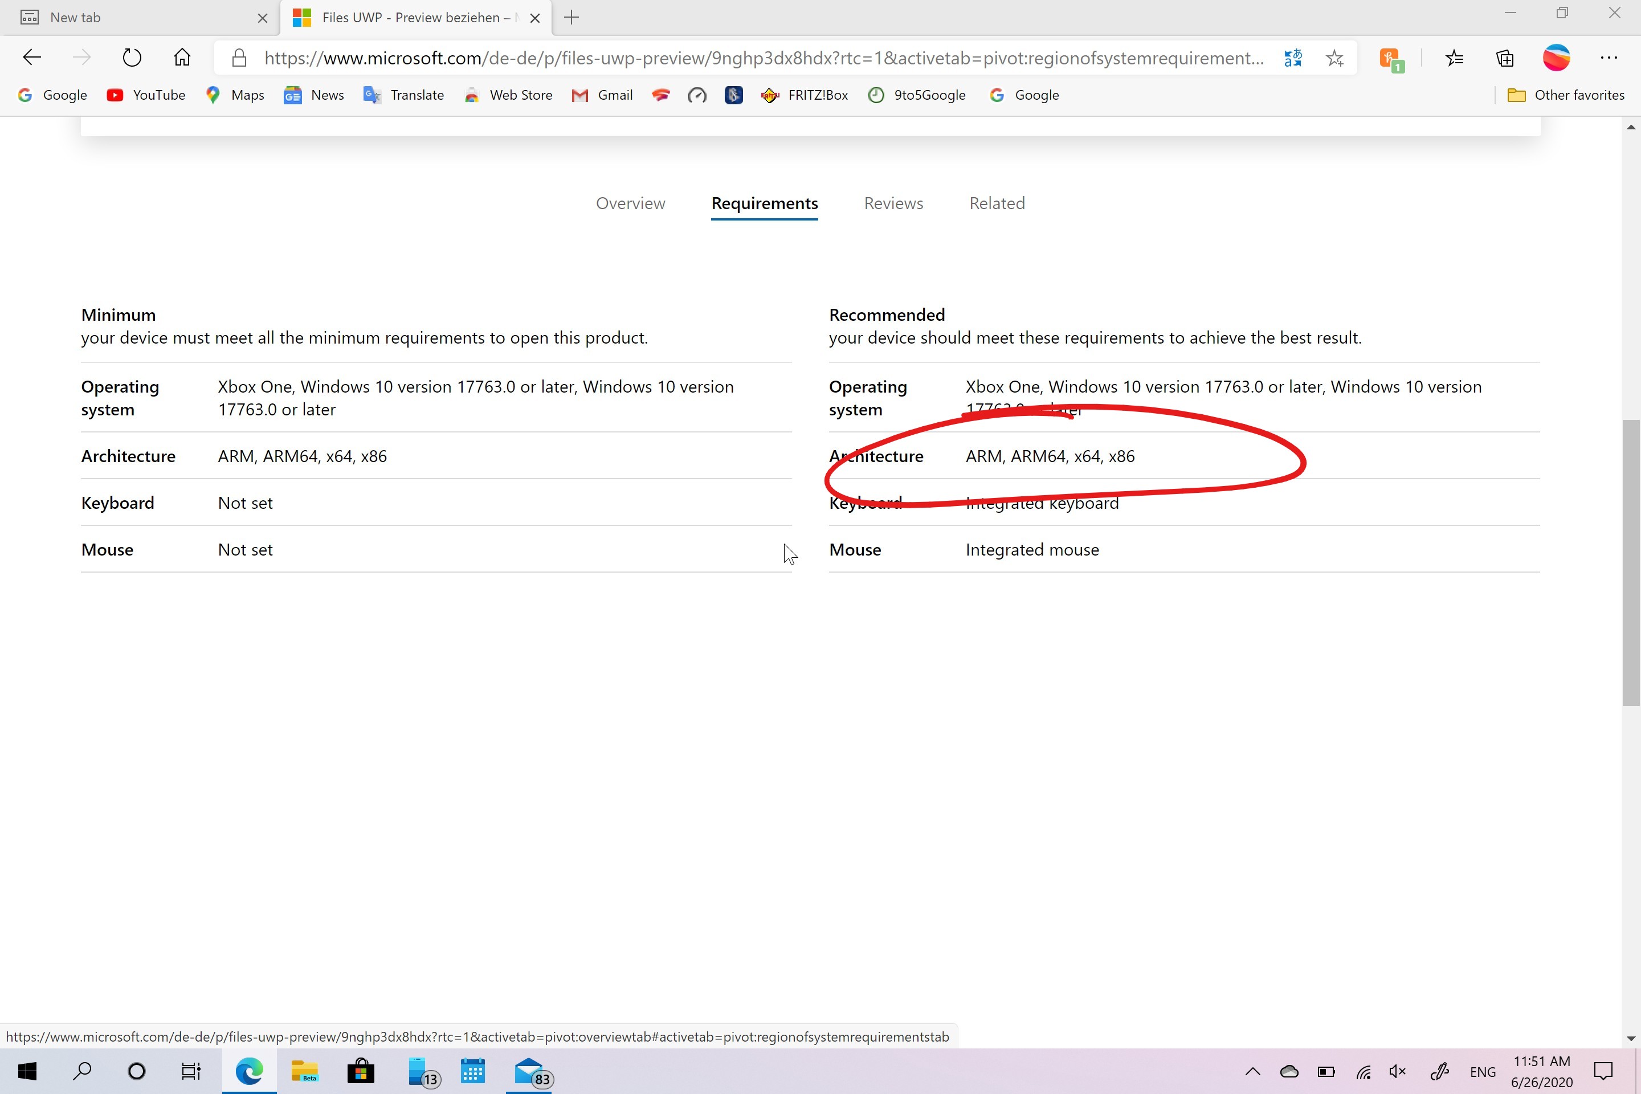Open the Web Store bookmark
Screen dimensions: 1641x1094
click(x=508, y=95)
